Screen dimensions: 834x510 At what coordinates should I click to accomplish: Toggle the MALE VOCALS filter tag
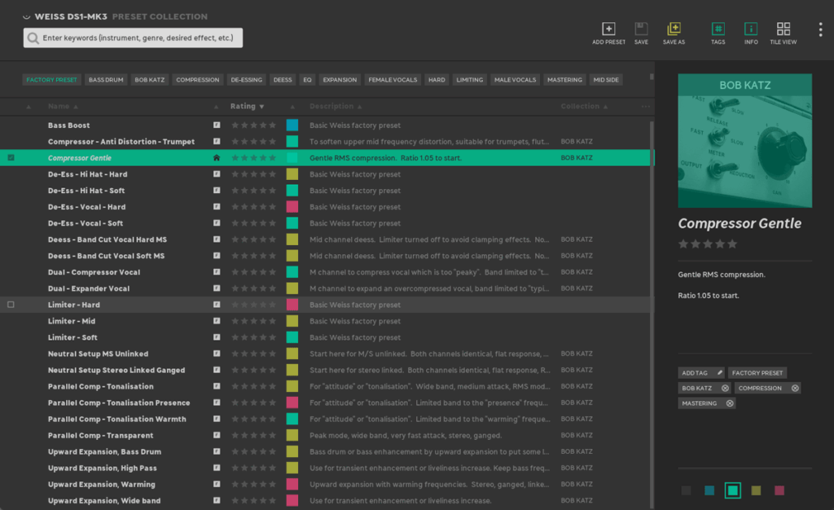(515, 80)
